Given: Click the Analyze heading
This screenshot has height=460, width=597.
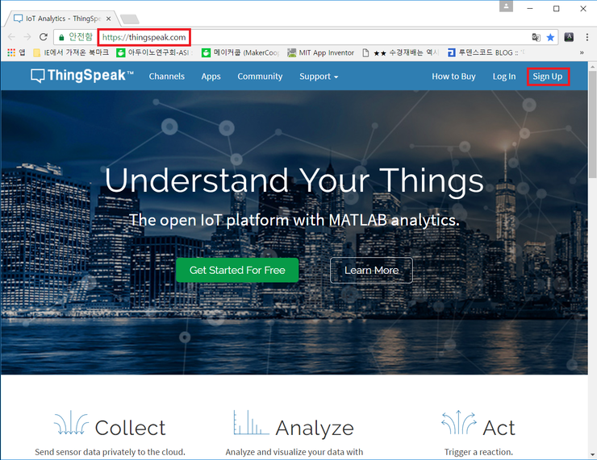Looking at the screenshot, I should (315, 429).
